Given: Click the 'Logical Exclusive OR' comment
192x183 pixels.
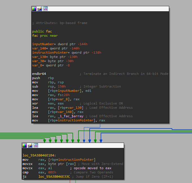Looking at the screenshot, I should pyautogui.click(x=101, y=104).
